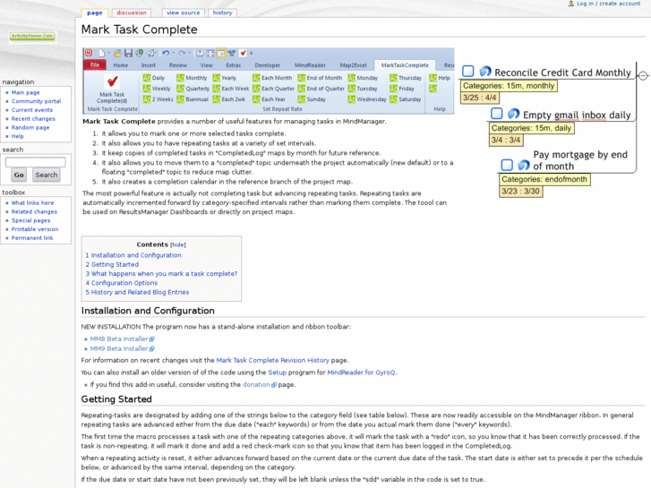Click the Help icon in ribbon Help group
The width and height of the screenshot is (651, 488).
pos(433,78)
